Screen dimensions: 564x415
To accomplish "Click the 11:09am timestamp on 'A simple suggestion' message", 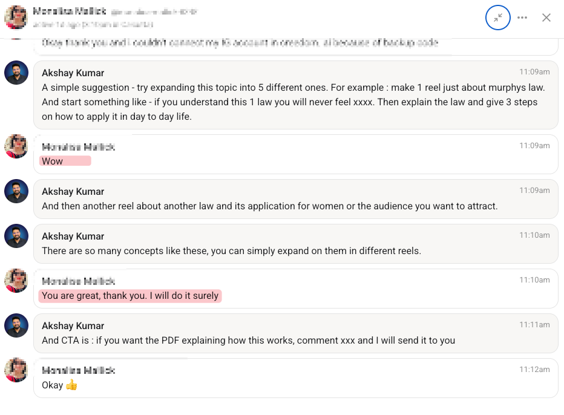I will coord(534,72).
